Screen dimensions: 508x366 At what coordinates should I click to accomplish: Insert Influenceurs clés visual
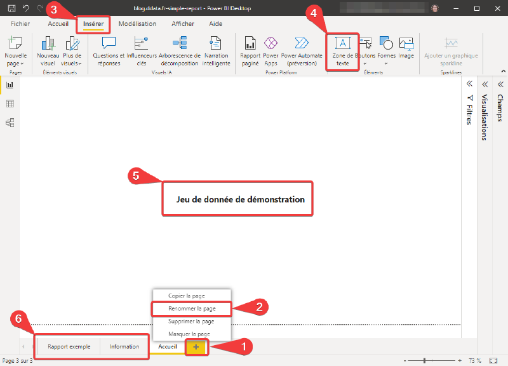click(142, 51)
